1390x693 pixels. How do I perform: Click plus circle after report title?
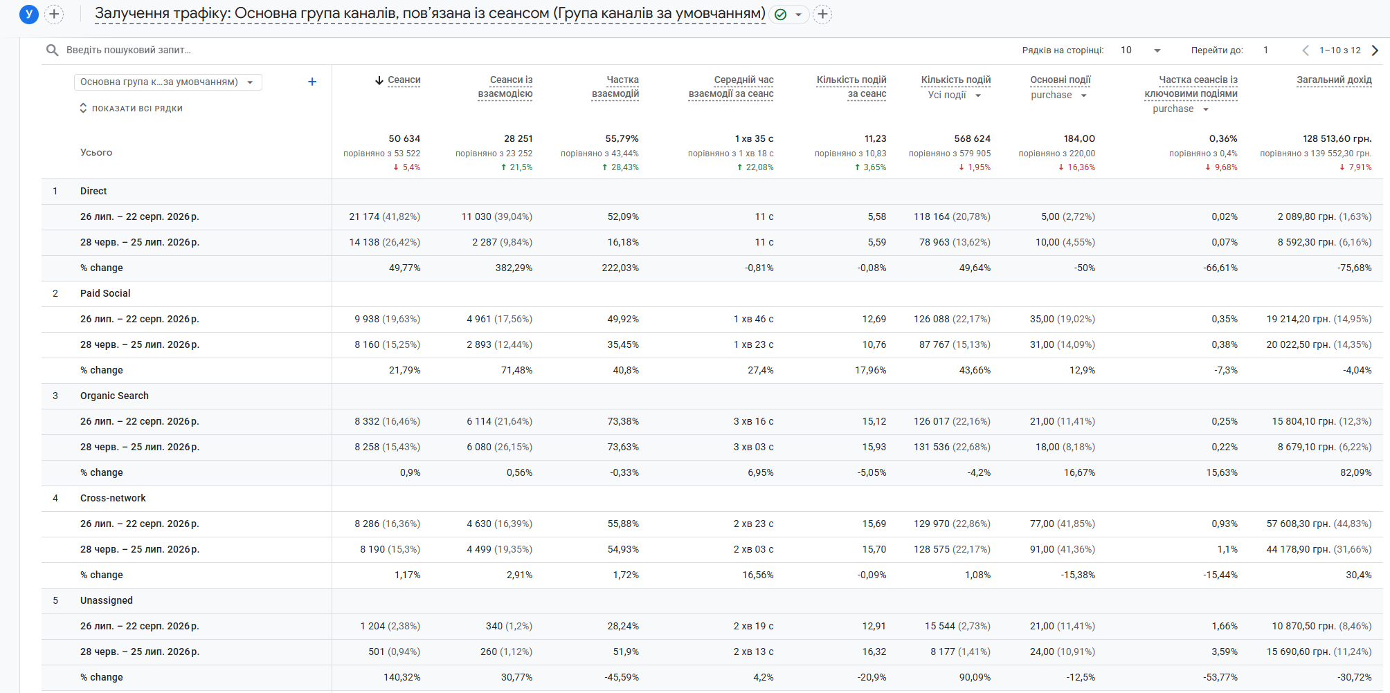(822, 14)
